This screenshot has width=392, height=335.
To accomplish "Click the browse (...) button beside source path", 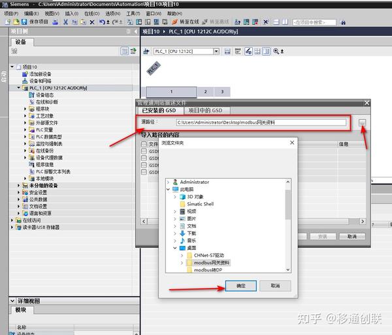I will pyautogui.click(x=362, y=123).
